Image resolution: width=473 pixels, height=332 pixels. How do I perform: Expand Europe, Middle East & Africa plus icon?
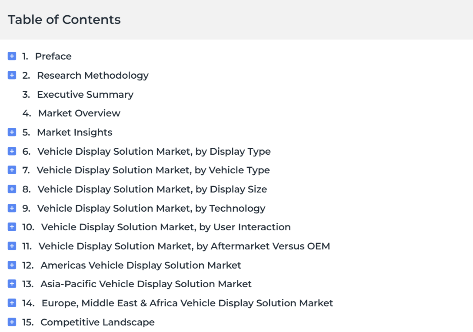tap(12, 303)
